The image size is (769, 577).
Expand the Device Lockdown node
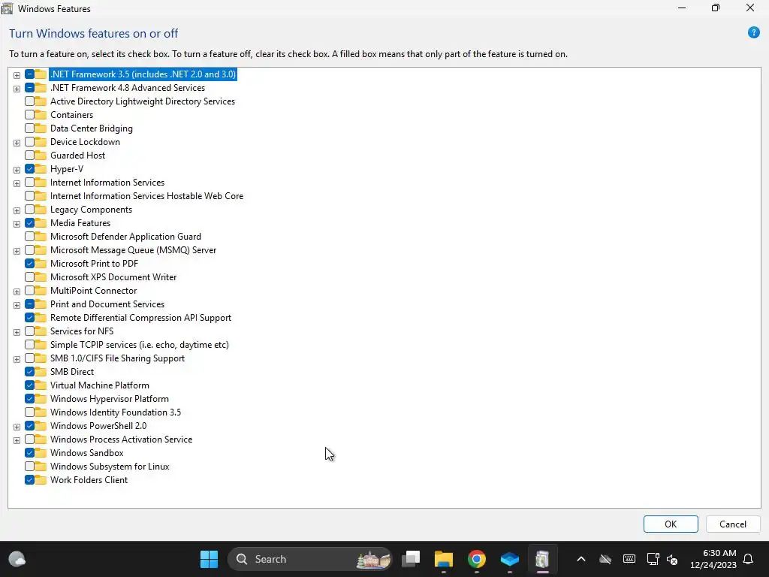[17, 143]
